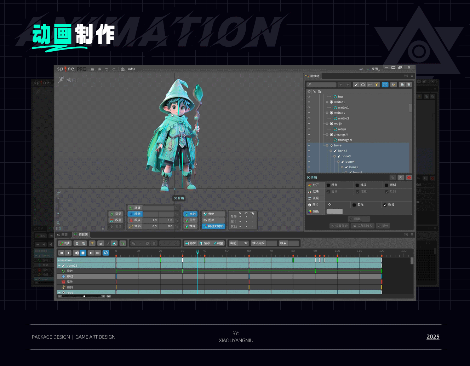
Task: Toggle Local (本地) axis mode
Action: pos(190,214)
